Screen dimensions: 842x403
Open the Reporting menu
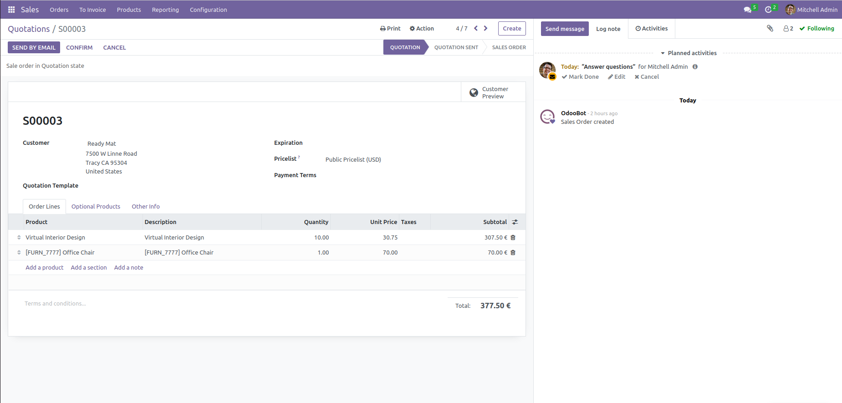(x=165, y=10)
